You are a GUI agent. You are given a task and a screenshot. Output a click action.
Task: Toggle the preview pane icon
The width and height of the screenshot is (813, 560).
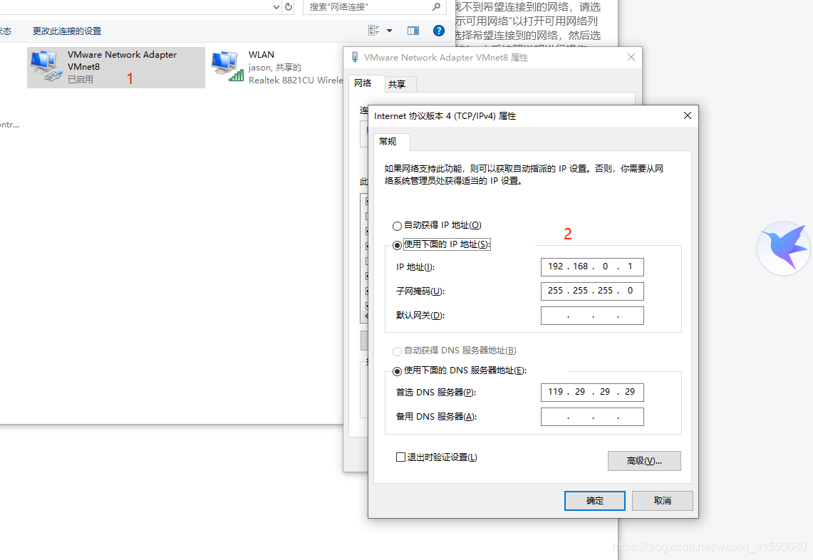click(413, 31)
